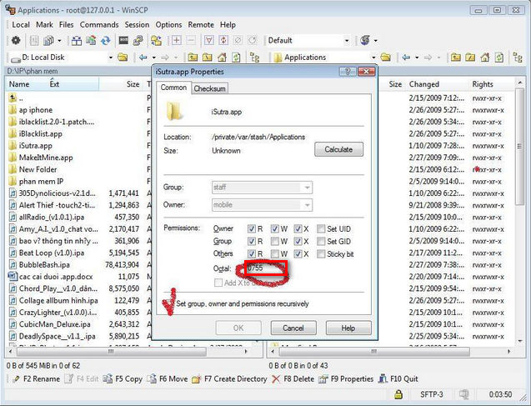This screenshot has height=406, width=531.
Task: Enable Group W permission checkbox
Action: (274, 242)
